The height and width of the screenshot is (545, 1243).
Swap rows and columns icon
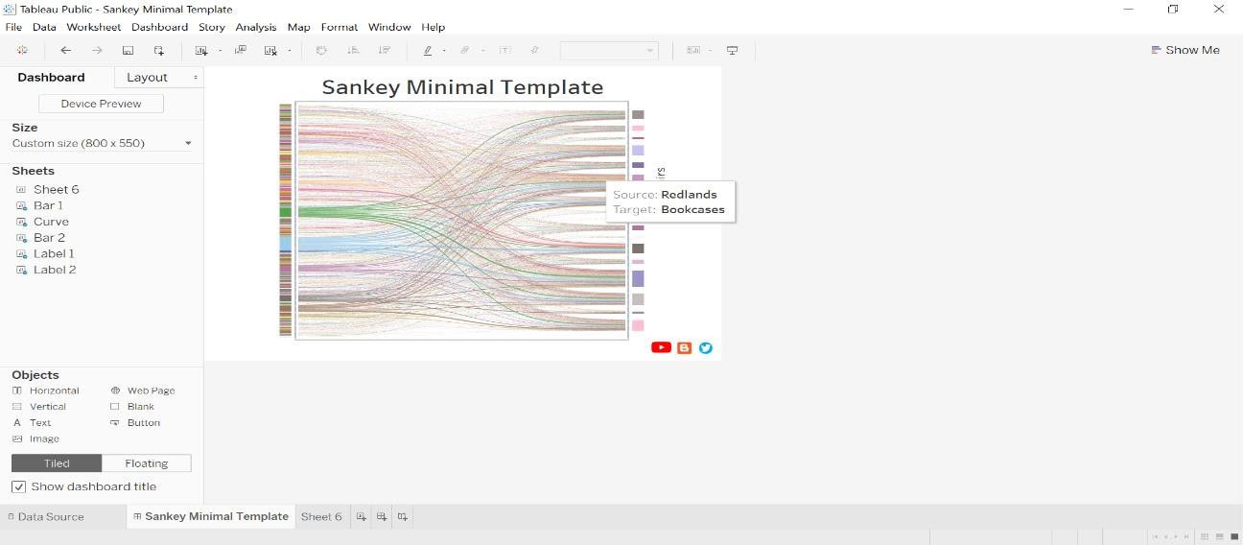pyautogui.click(x=321, y=50)
